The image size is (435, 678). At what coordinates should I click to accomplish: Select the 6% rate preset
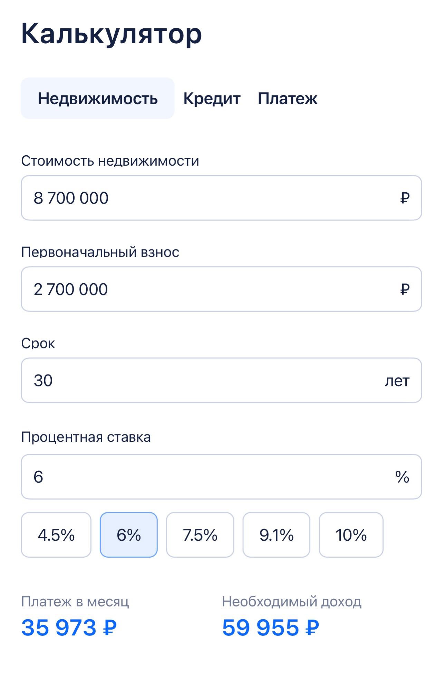pyautogui.click(x=129, y=535)
